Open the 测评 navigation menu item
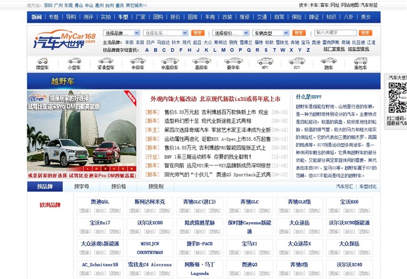Screen dimensions: 407x279 88,17
